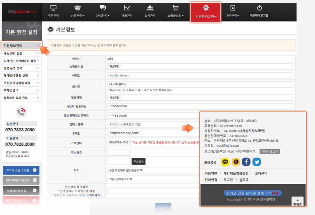The height and width of the screenshot is (215, 315).
Task: Click the 상품관리 basket icon
Action: (78, 8)
